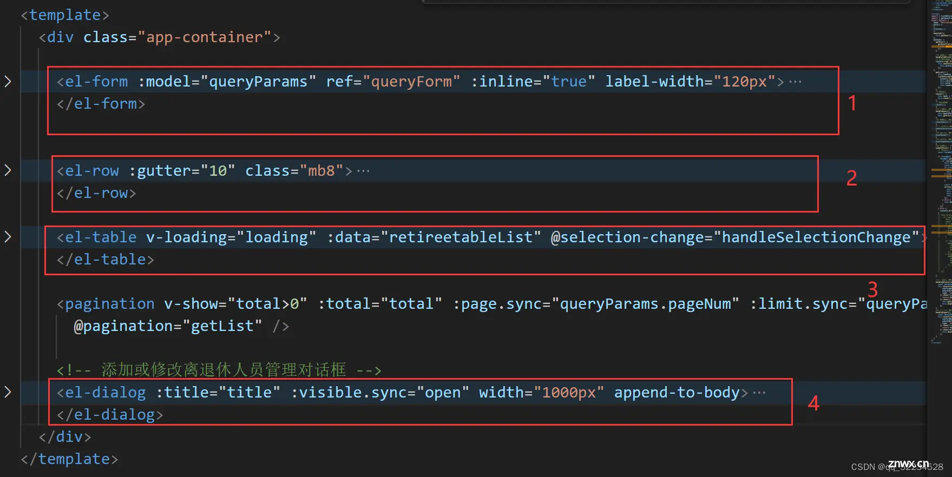
Task: Click the getList pagination handler
Action: [222, 326]
